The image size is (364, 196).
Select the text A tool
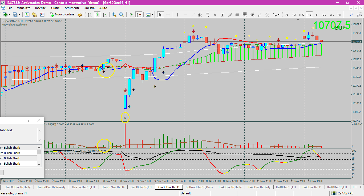[x=215, y=15]
